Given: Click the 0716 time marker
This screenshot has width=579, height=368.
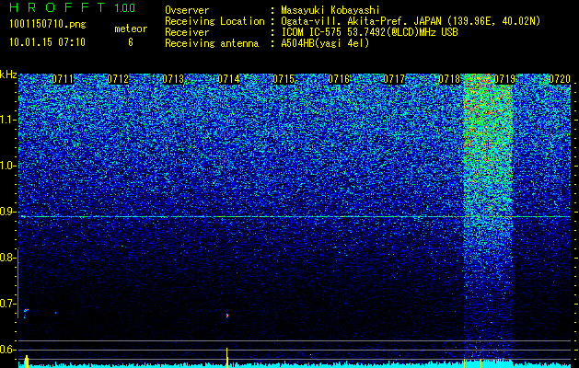Looking at the screenshot, I should click(339, 79).
